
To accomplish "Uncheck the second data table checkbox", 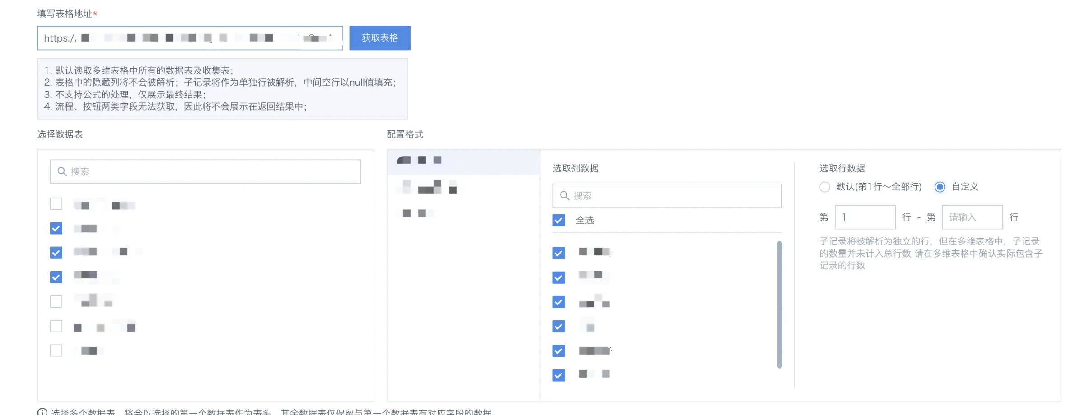I will (x=56, y=228).
